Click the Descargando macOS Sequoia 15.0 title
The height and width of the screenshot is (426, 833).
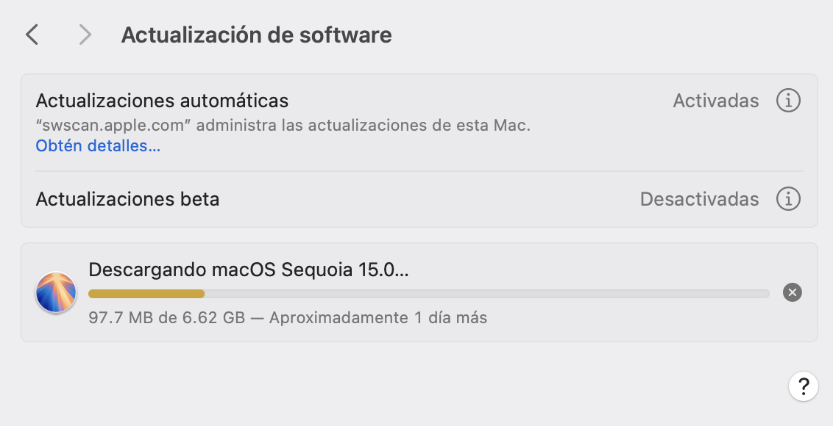tap(248, 270)
